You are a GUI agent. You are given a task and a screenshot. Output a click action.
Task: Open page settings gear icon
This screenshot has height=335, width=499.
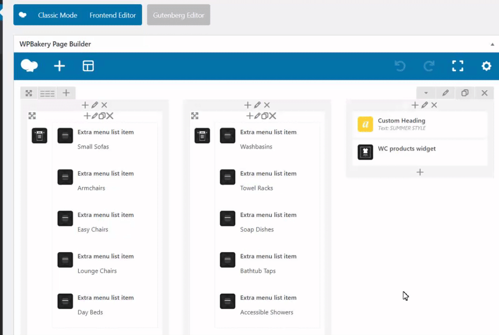tap(486, 66)
